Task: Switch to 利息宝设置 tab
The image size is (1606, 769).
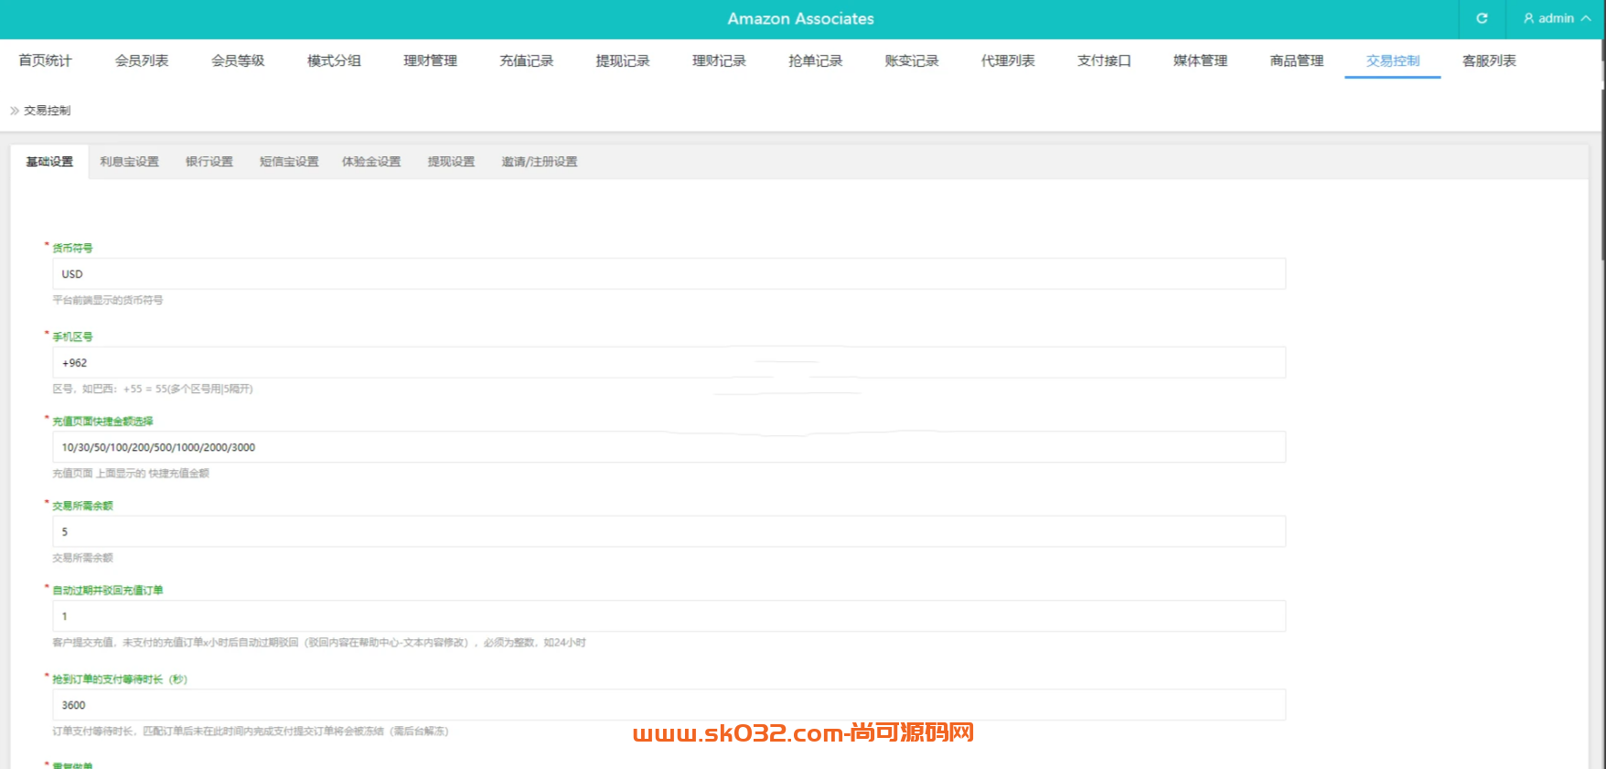Action: (x=129, y=162)
